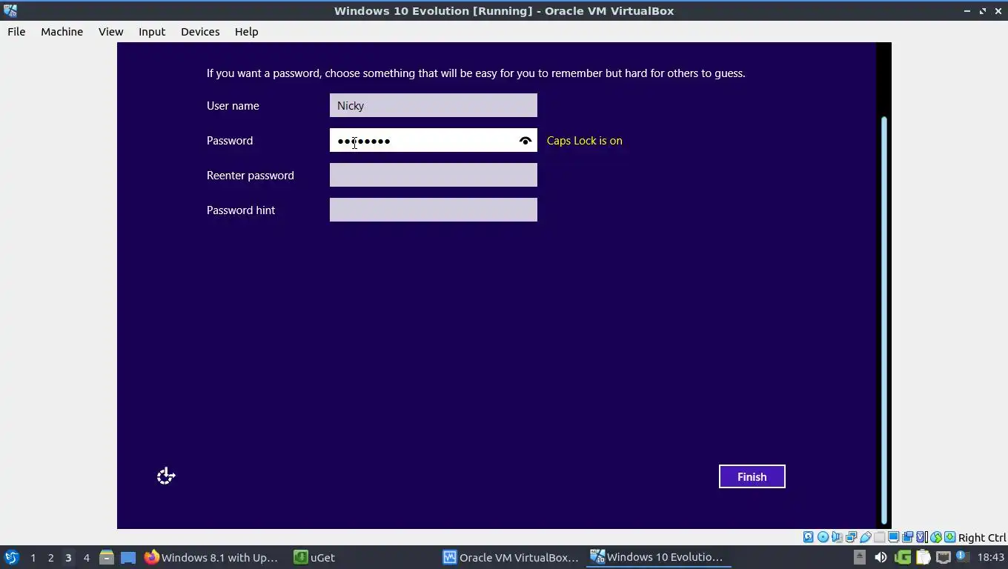Click the Finish button
1008x569 pixels.
(752, 476)
